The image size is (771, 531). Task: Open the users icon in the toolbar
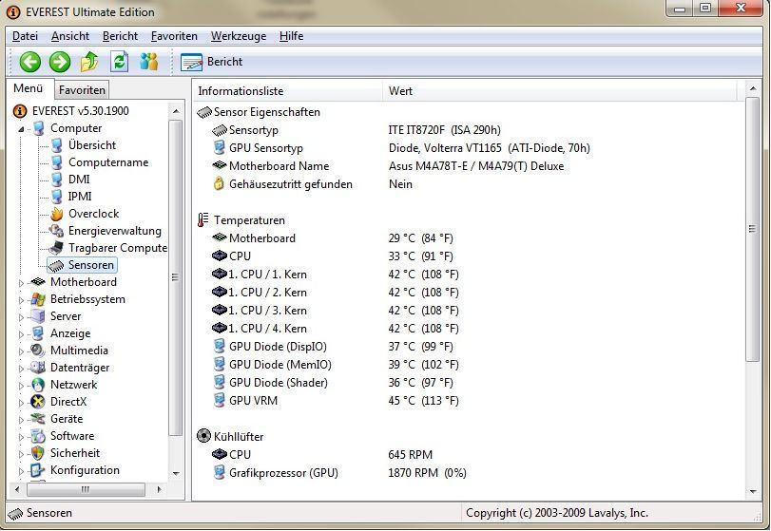148,62
